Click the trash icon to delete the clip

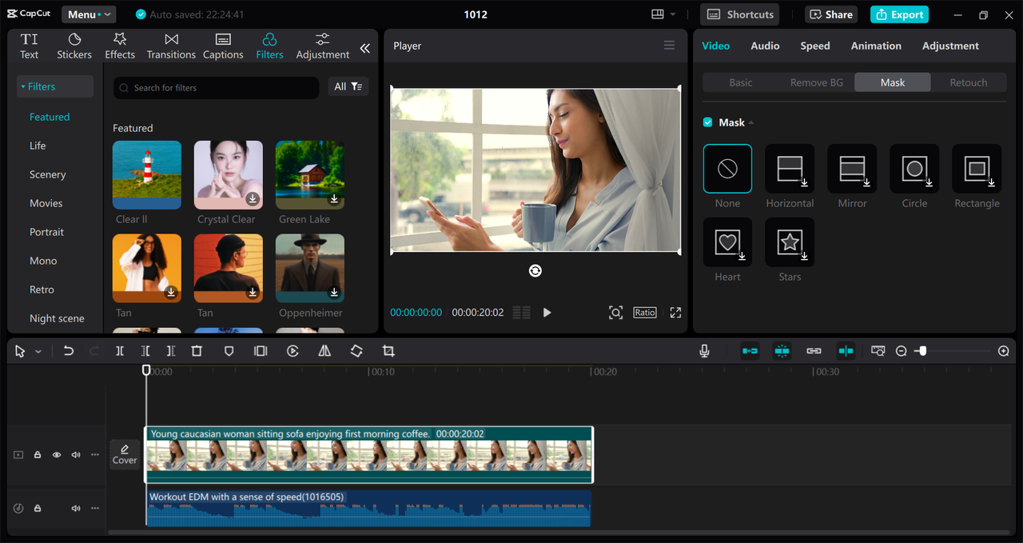pyautogui.click(x=197, y=351)
